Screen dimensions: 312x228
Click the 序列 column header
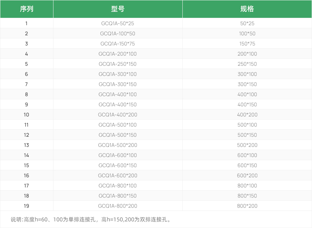tap(27, 9)
